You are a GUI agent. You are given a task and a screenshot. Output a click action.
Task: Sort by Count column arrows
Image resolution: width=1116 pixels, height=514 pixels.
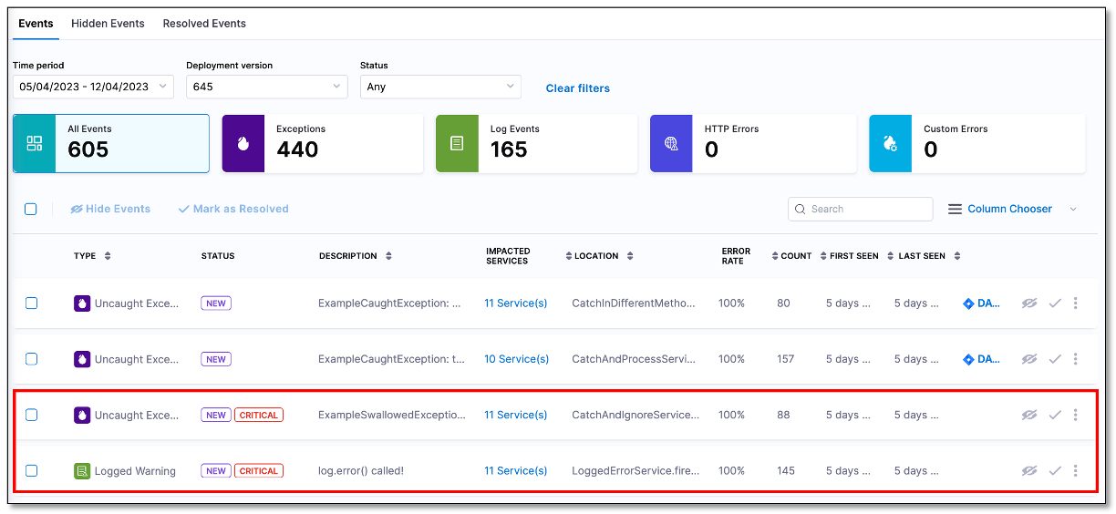775,256
